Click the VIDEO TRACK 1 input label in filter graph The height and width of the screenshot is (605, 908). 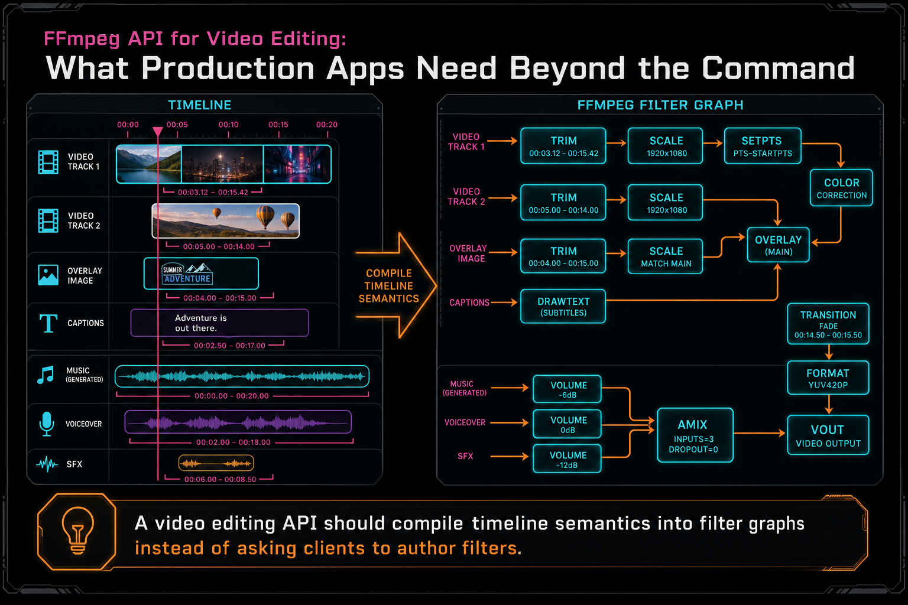click(x=466, y=142)
